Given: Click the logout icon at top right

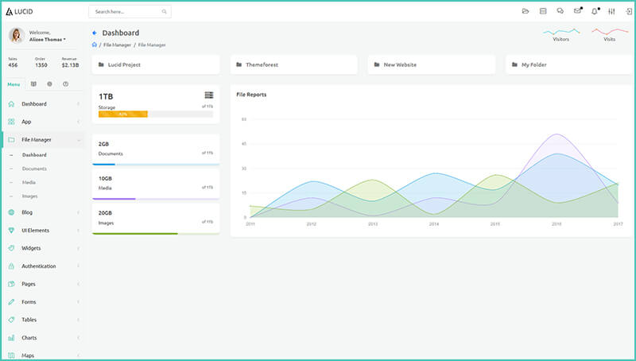Looking at the screenshot, I should point(628,11).
